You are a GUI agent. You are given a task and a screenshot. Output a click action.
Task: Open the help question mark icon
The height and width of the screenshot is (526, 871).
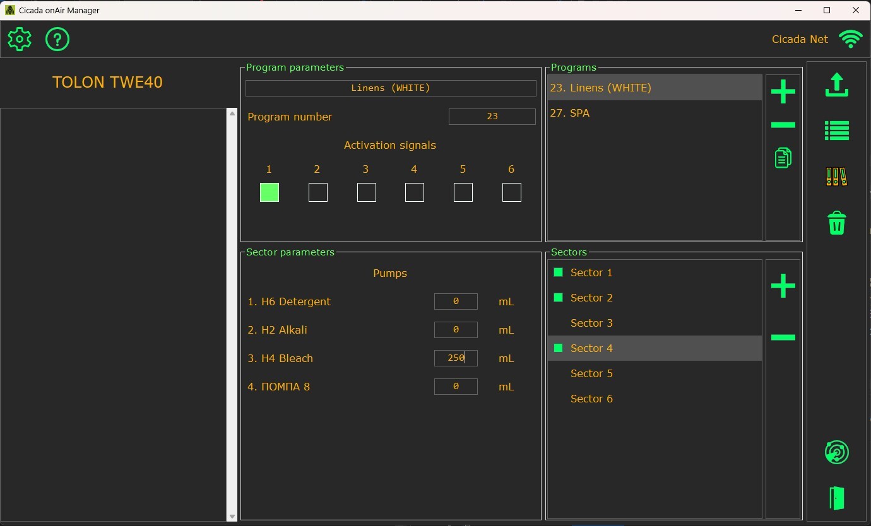(x=57, y=39)
